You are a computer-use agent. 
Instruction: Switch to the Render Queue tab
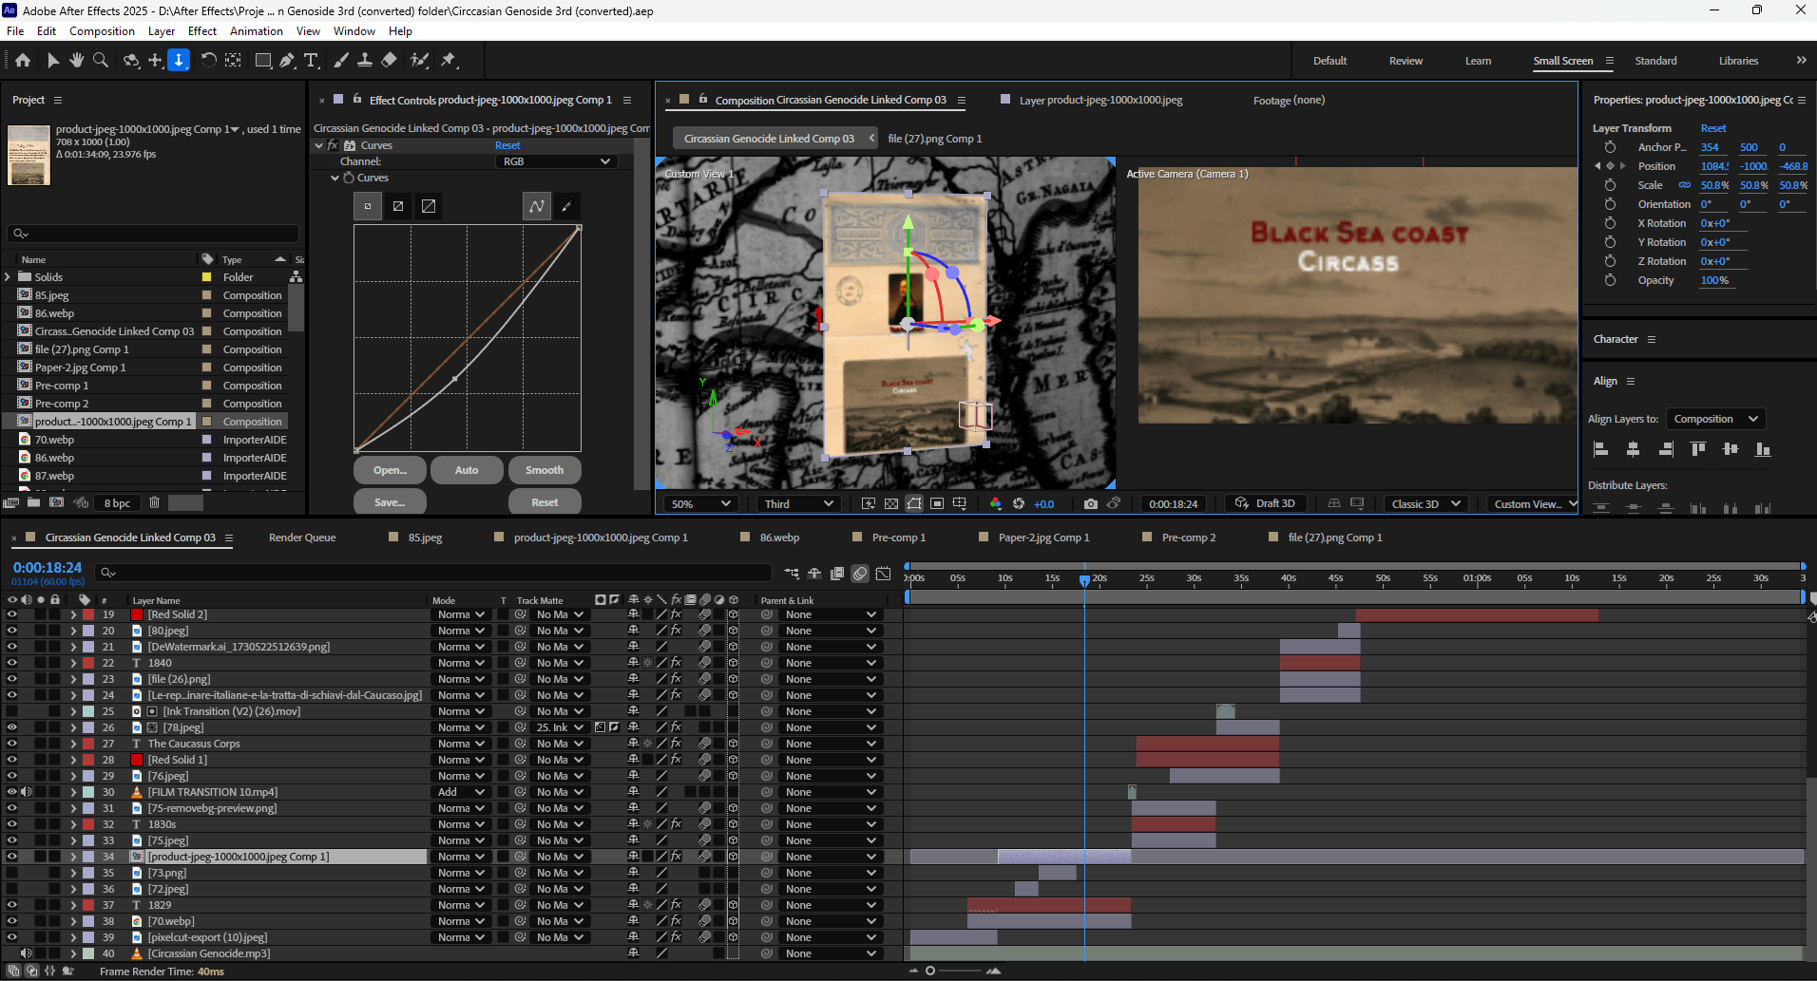[302, 538]
